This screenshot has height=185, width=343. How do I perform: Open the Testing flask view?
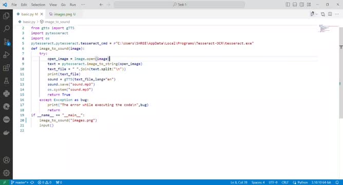6,81
